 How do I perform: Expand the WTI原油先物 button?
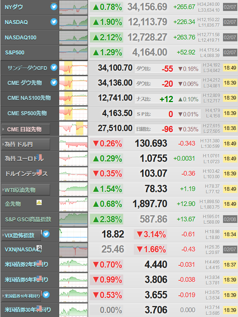[x=26, y=190]
